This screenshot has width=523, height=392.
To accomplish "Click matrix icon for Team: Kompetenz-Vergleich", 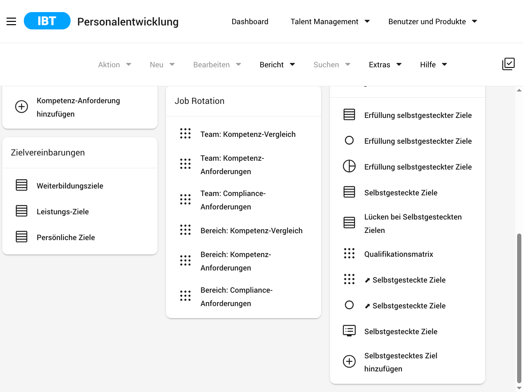I will (x=185, y=134).
